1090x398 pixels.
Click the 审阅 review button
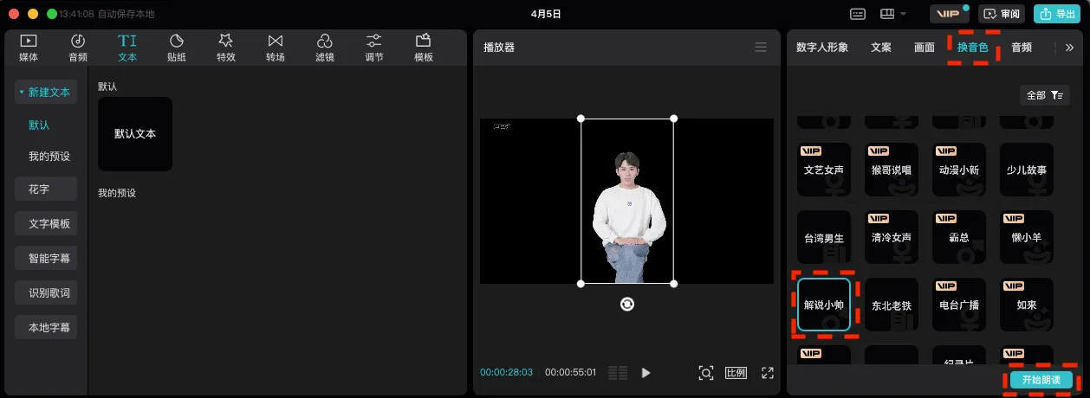(x=1002, y=14)
